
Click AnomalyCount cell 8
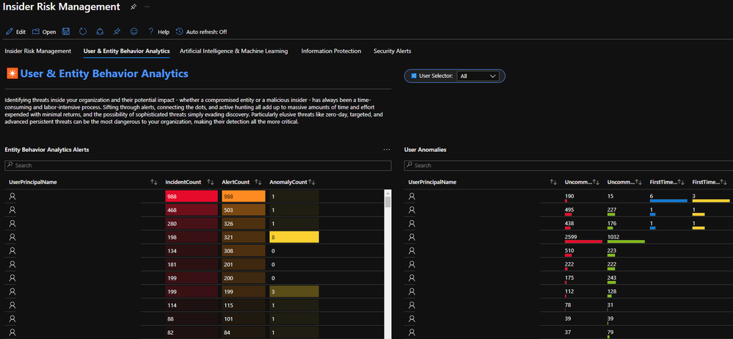click(x=294, y=237)
